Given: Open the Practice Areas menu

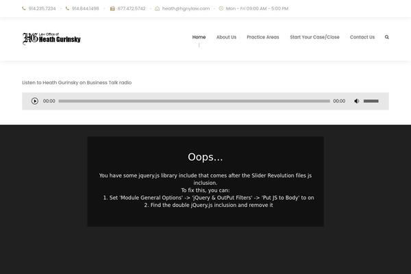Looking at the screenshot, I should 263,37.
